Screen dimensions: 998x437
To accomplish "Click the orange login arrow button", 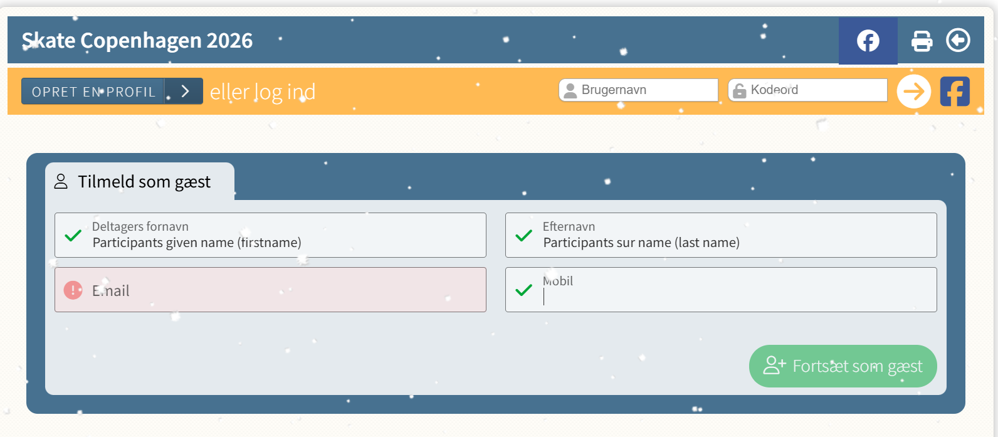I will tap(913, 92).
